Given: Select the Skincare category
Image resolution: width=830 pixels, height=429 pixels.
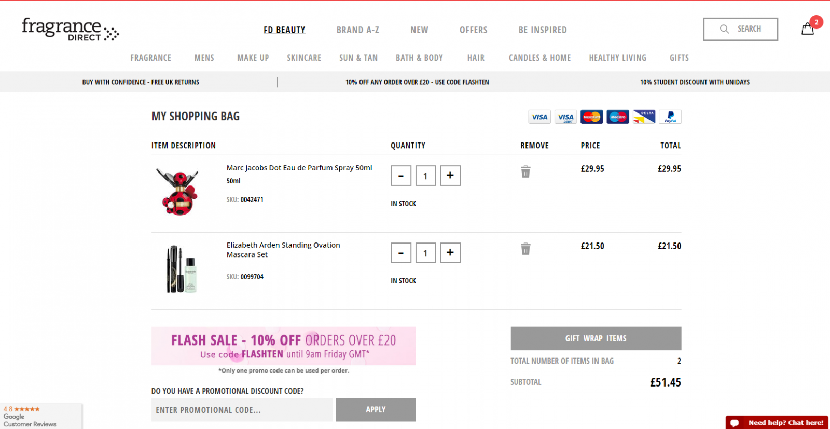Looking at the screenshot, I should (x=304, y=58).
